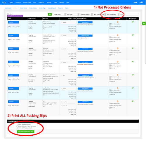This screenshot has height=145, width=146.
Task: Open the Pick menu in top bar
Action: coord(67,2)
